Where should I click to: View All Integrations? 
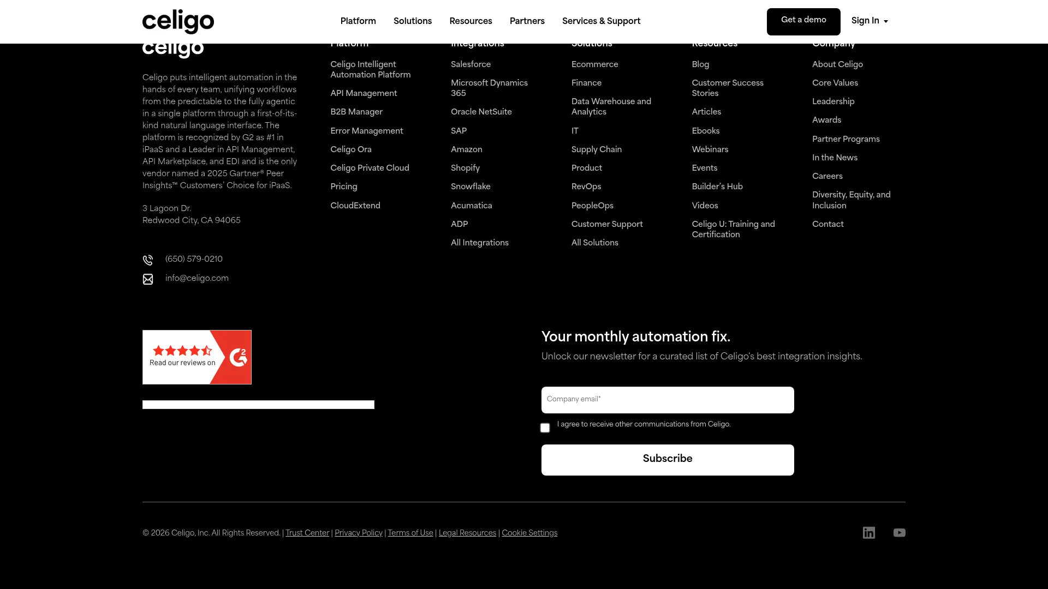[480, 243]
